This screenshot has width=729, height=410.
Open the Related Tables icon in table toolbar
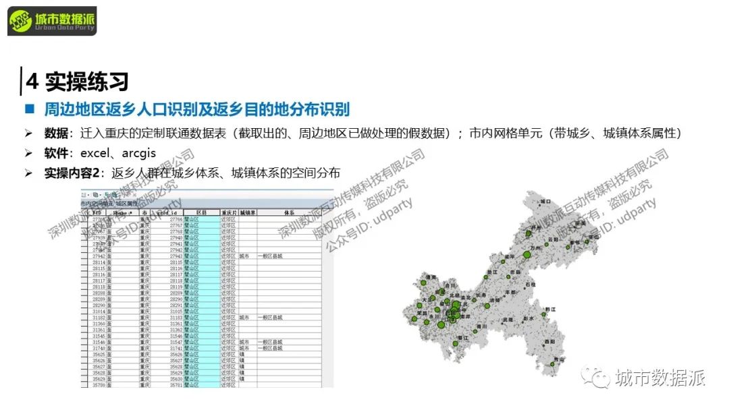(x=96, y=195)
